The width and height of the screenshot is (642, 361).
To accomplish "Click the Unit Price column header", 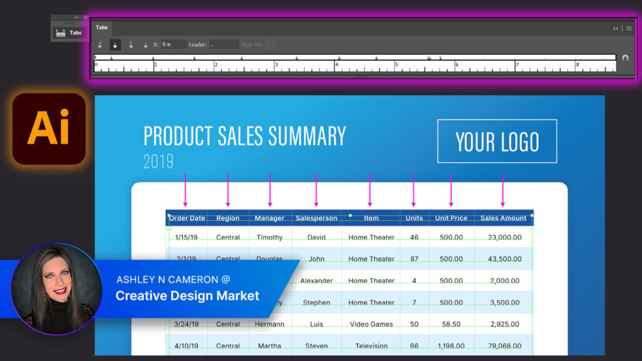I will click(451, 218).
